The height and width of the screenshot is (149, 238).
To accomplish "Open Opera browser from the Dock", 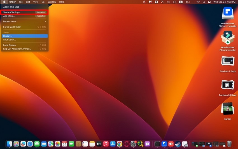I will 127,144.
